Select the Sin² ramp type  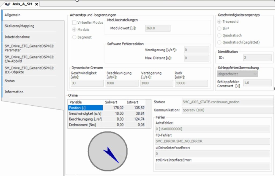(x=219, y=28)
